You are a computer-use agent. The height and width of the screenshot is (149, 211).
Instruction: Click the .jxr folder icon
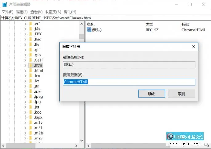tap(31, 107)
